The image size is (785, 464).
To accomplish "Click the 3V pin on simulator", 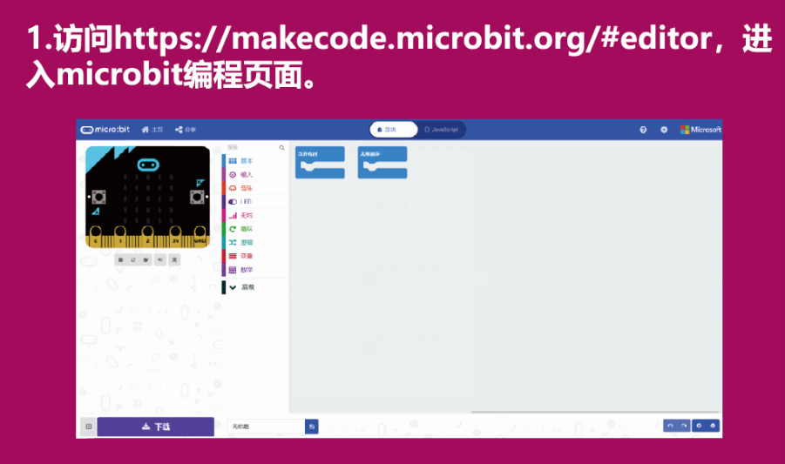I will (175, 237).
